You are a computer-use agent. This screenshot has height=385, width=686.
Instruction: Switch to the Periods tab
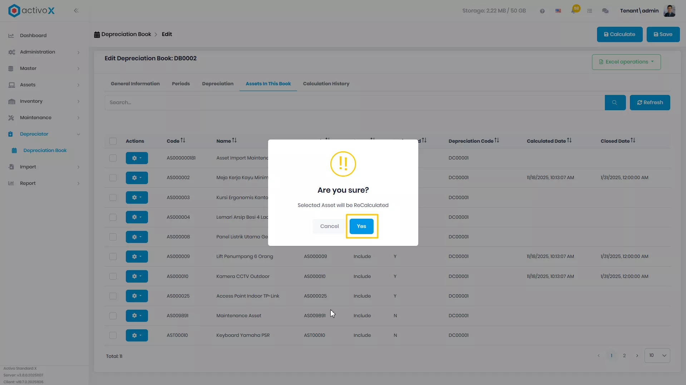181,83
